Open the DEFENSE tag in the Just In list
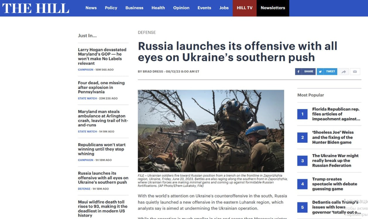This screenshot has width=368, height=219. (84, 189)
